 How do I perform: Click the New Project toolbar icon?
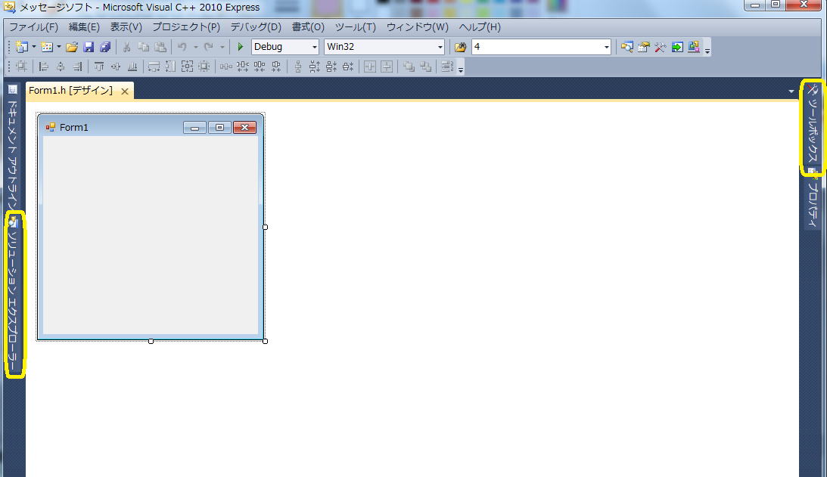point(21,47)
